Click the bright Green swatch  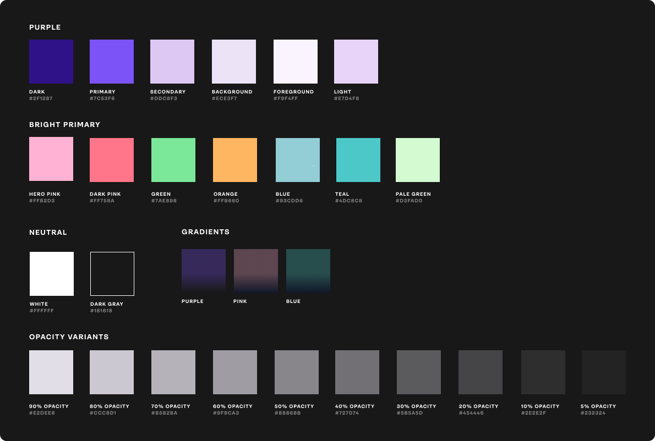click(x=173, y=160)
